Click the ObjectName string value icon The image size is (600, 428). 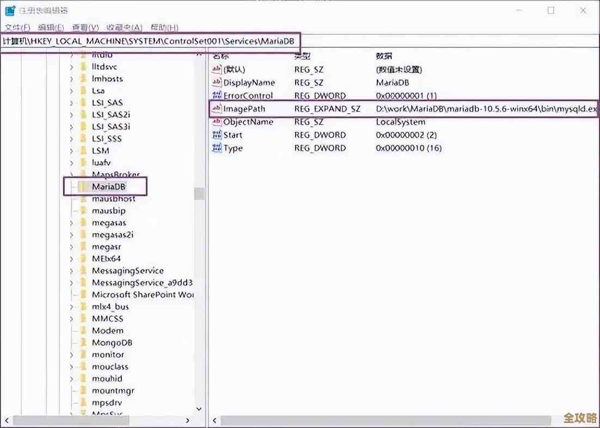point(217,122)
